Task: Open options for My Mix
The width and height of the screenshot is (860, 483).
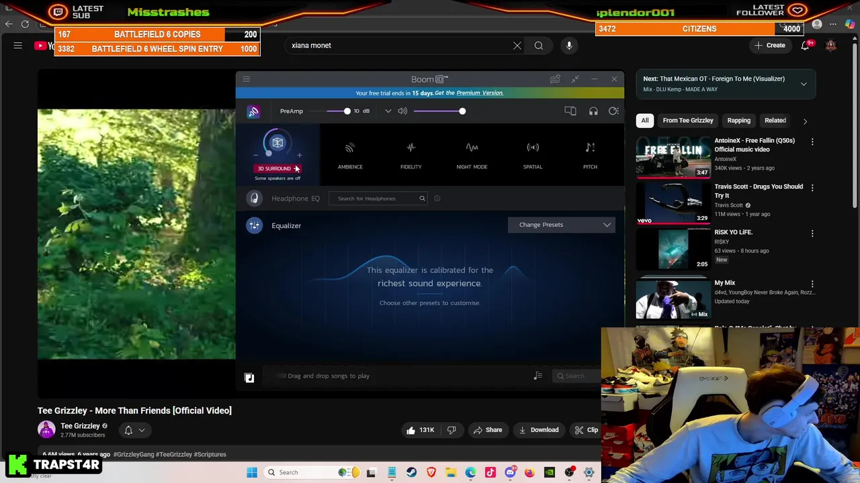Action: [x=812, y=284]
